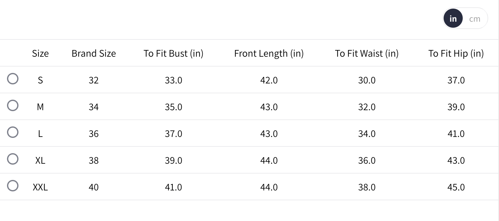Click the Front Length column header
The image size is (499, 221).
point(269,53)
